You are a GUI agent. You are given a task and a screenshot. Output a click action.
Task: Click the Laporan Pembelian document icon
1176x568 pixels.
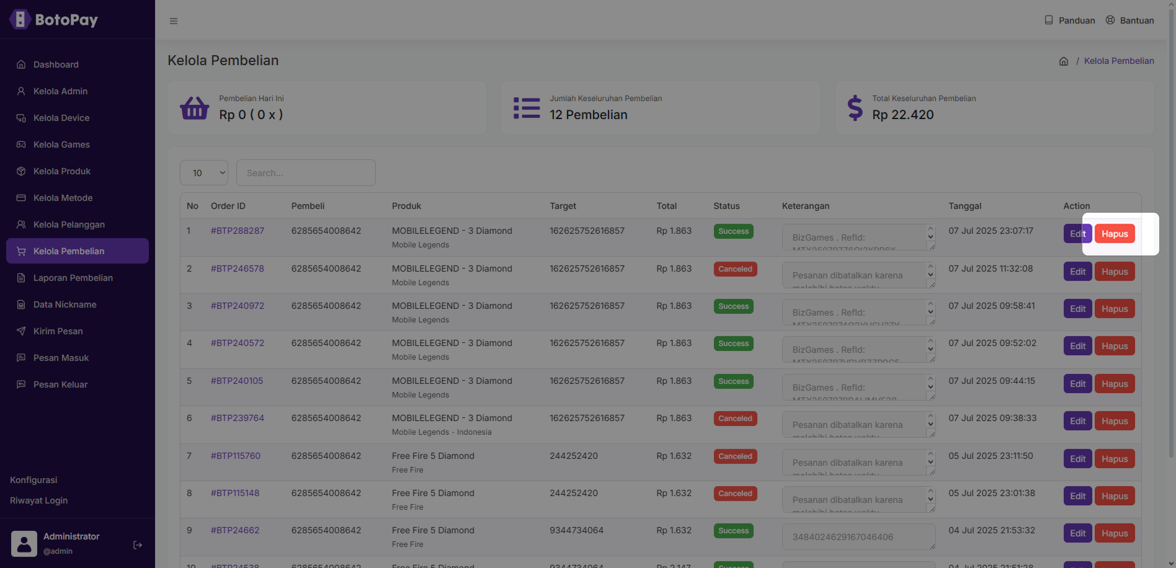coord(21,278)
